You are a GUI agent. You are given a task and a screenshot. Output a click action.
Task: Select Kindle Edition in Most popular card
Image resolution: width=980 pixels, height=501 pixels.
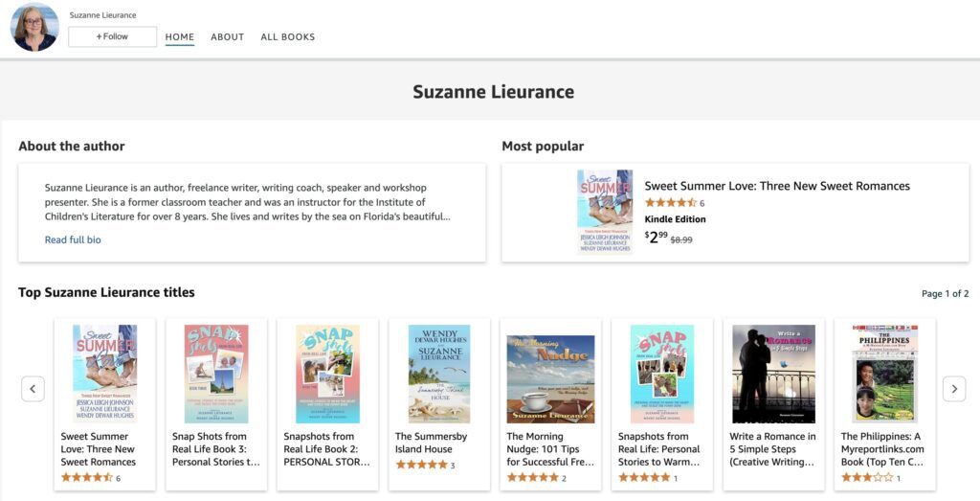click(x=675, y=219)
